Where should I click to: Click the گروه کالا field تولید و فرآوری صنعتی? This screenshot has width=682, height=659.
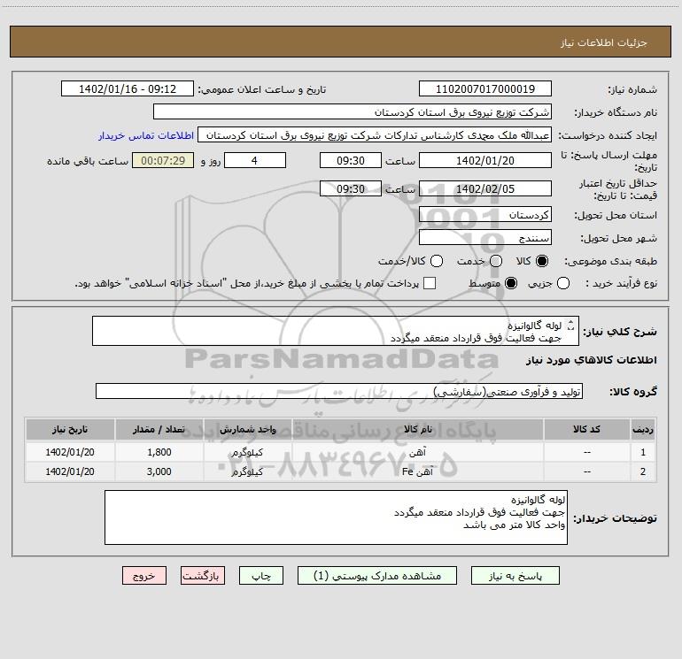click(x=339, y=391)
